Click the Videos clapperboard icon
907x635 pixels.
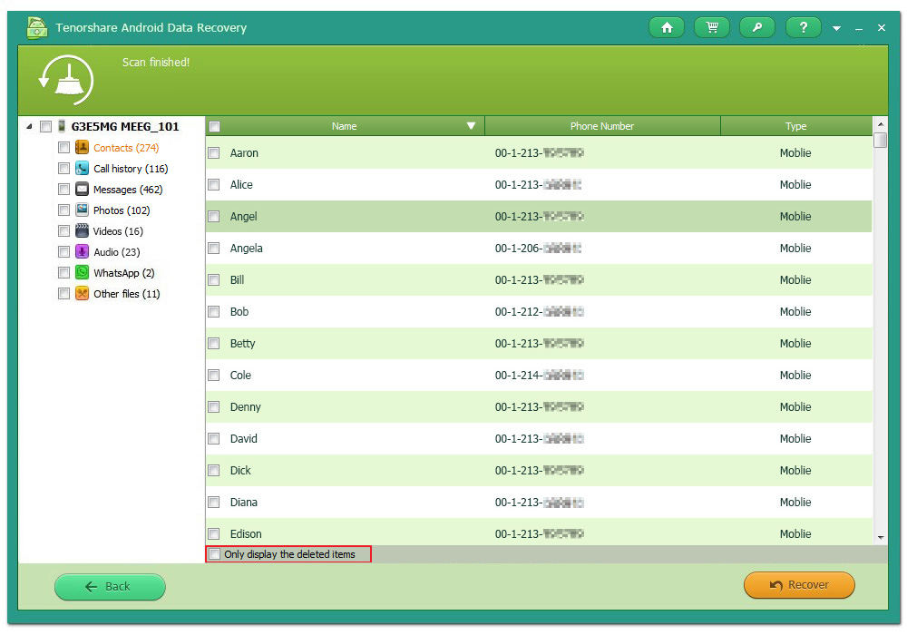[x=82, y=231]
